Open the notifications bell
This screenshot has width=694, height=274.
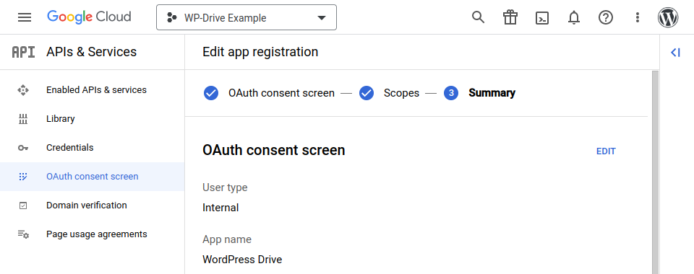(573, 17)
